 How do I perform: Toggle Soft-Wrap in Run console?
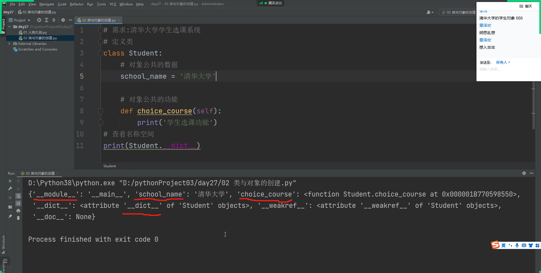coord(18,196)
